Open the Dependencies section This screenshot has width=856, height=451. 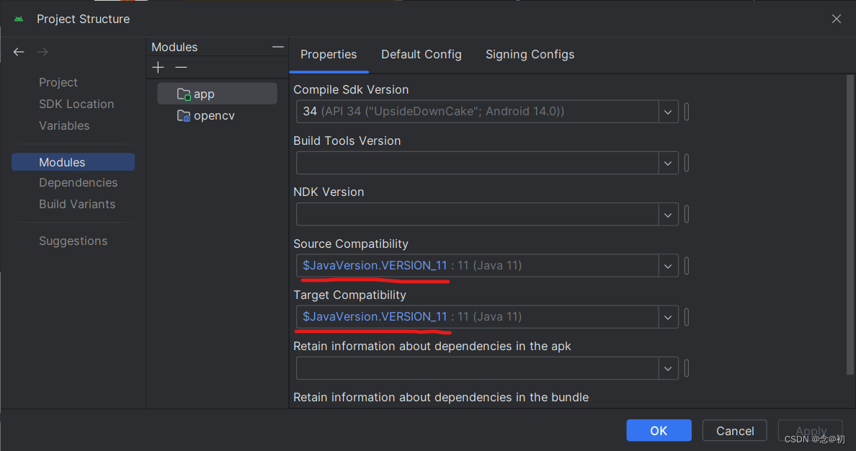(x=78, y=182)
